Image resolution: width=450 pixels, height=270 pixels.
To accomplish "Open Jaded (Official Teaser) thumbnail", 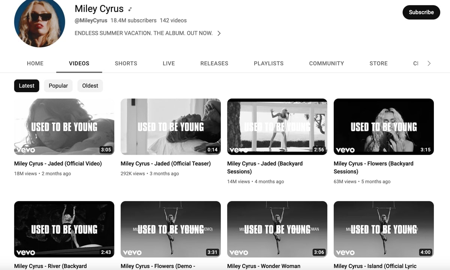I will (x=171, y=127).
